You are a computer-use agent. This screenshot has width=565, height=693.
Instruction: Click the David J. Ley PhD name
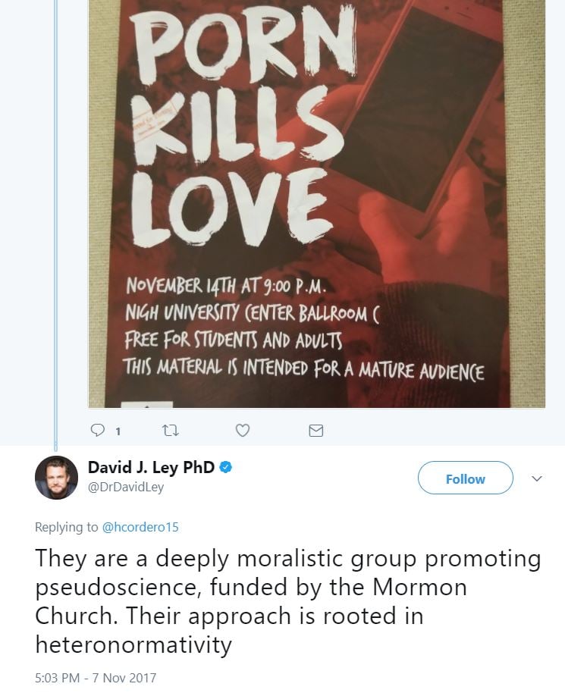151,469
